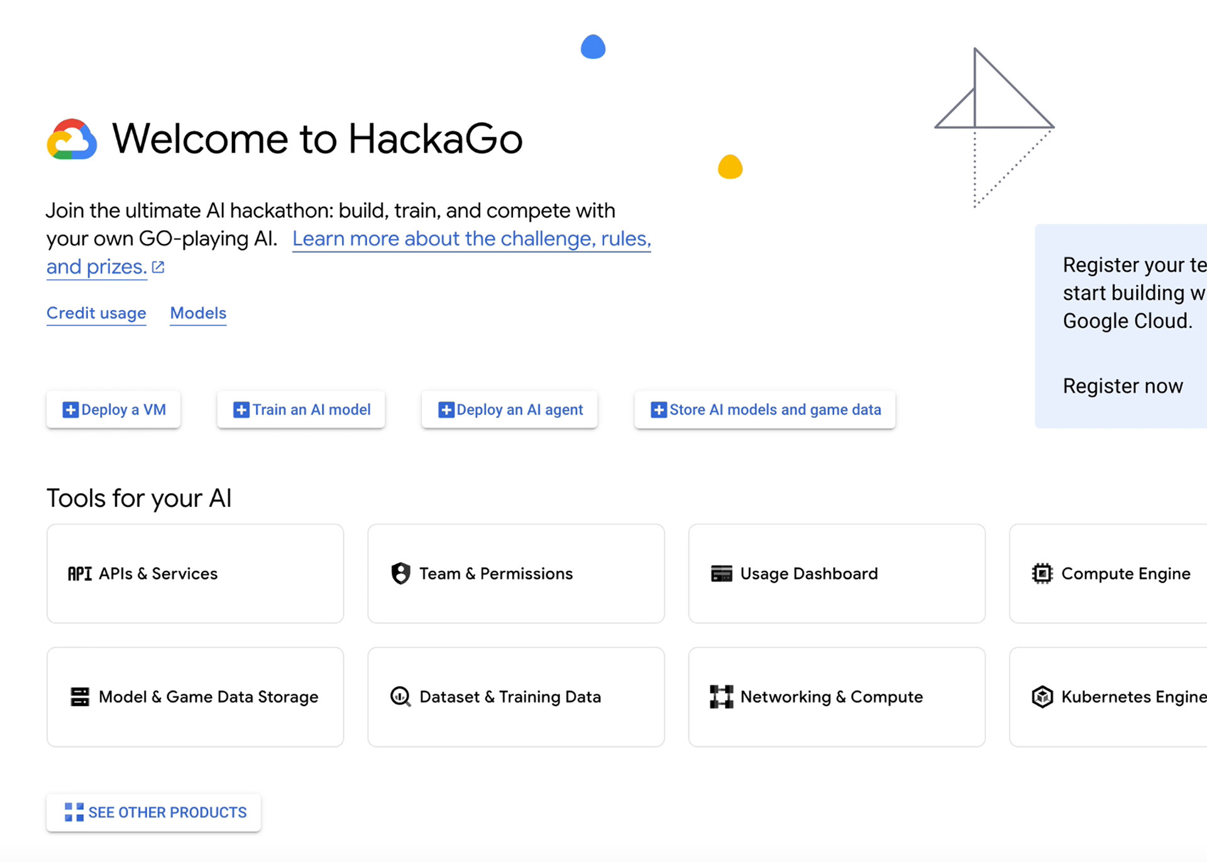
Task: Open the Usage Dashboard card
Action: click(x=837, y=573)
